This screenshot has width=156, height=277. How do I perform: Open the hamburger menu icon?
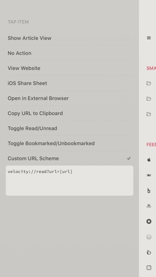149,38
